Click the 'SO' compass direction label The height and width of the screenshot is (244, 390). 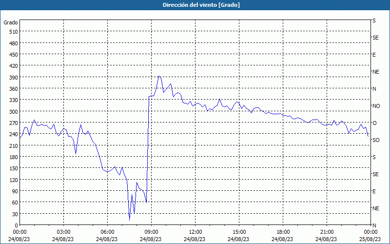coord(376,140)
